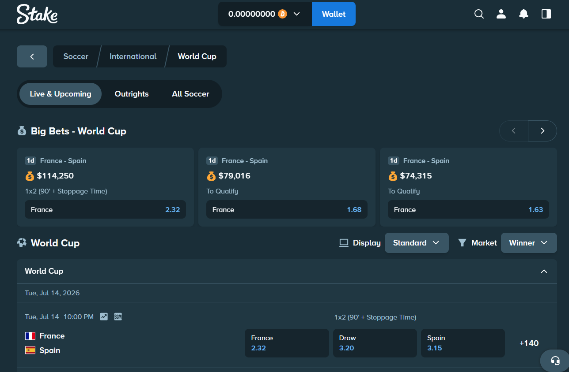The height and width of the screenshot is (372, 569).
Task: Collapse the World Cup section chevron
Action: [x=544, y=271]
